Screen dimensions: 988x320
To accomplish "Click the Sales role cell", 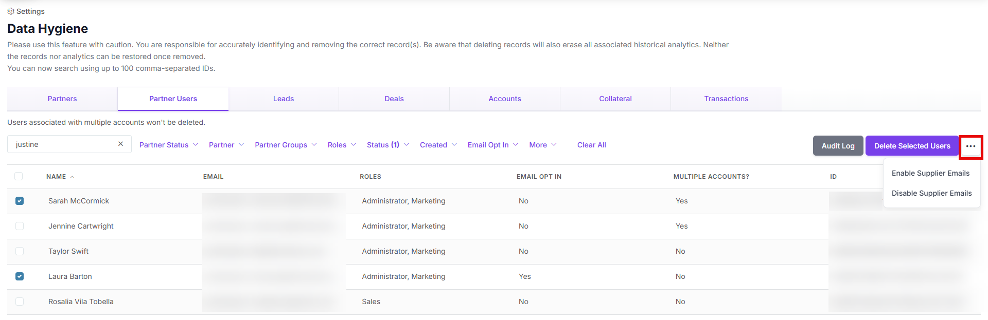I will (x=371, y=302).
